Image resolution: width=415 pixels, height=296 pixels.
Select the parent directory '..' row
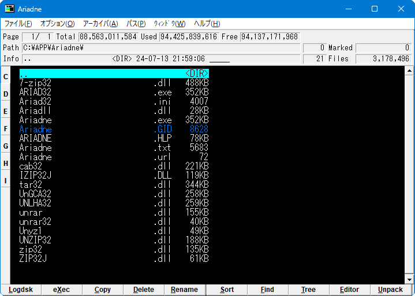(114, 73)
